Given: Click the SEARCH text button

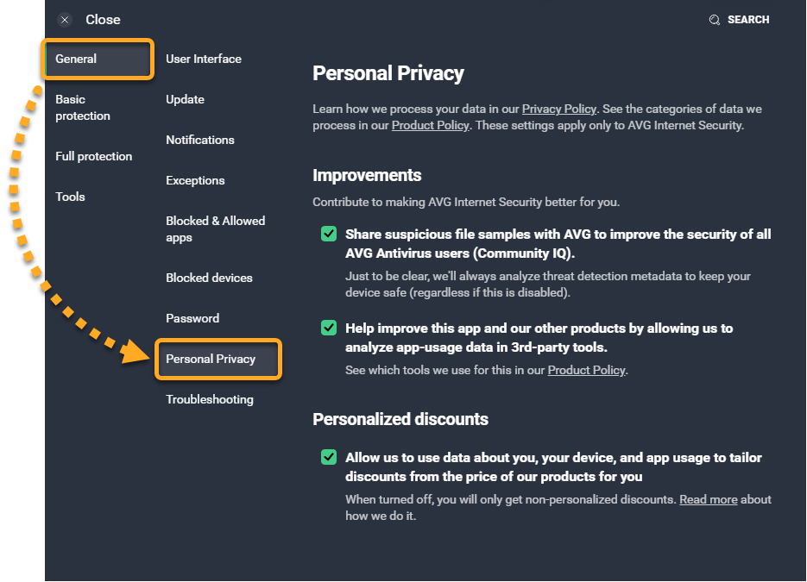Looking at the screenshot, I should click(x=748, y=20).
